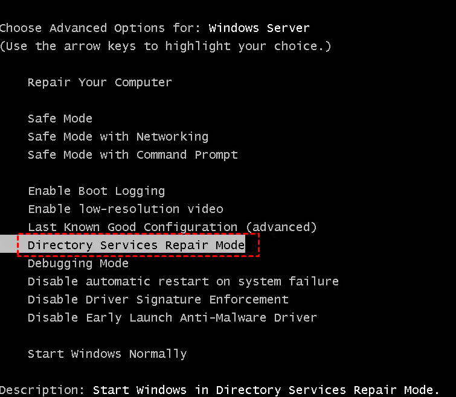Click the Choose Advanced Options for heading
The width and height of the screenshot is (456, 397).
[100, 28]
